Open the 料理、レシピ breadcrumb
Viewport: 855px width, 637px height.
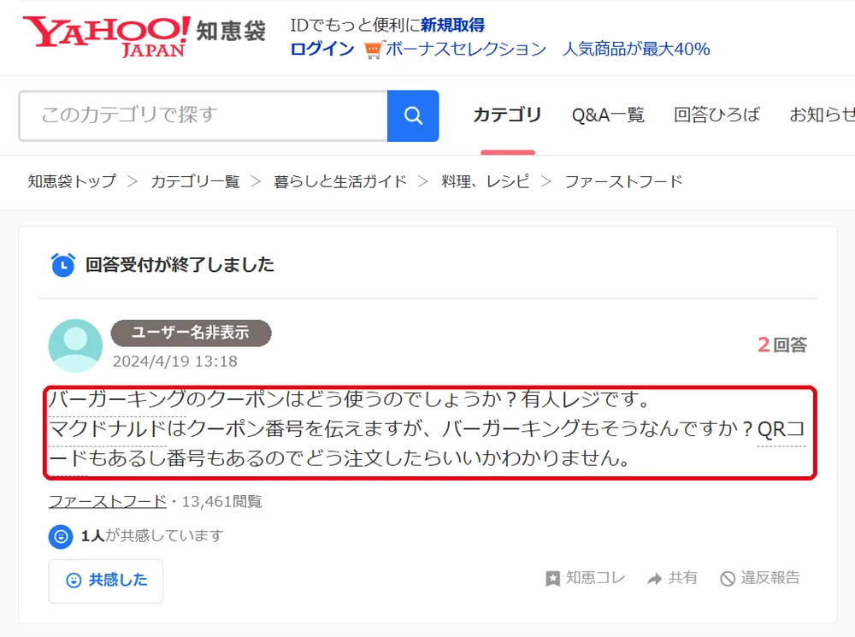pyautogui.click(x=486, y=181)
